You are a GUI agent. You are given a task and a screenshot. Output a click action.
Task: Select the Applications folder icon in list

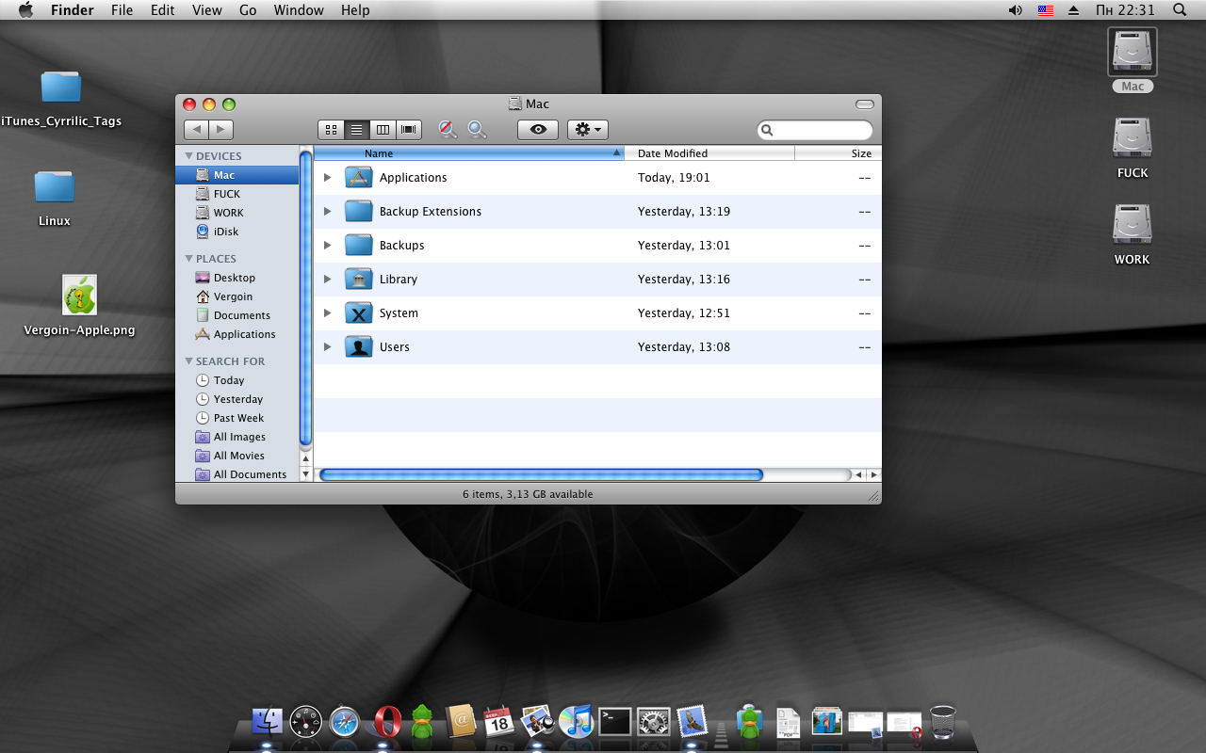coord(359,177)
